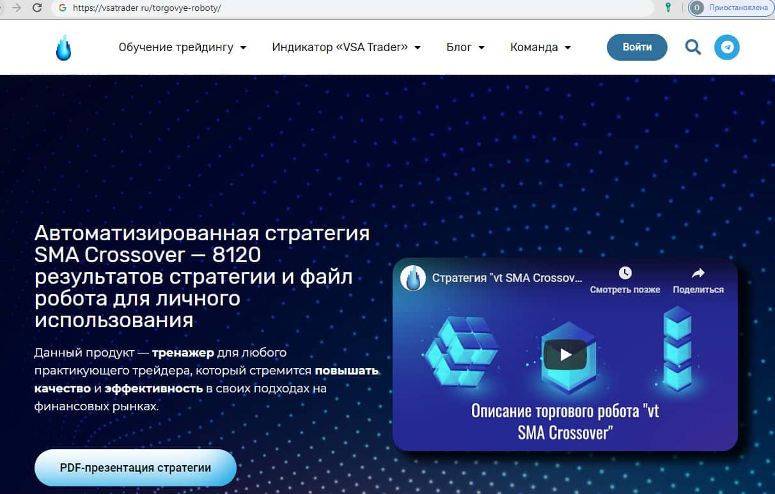Click the 'Войти' login button
Viewport: 775px width, 494px height.
pos(637,47)
